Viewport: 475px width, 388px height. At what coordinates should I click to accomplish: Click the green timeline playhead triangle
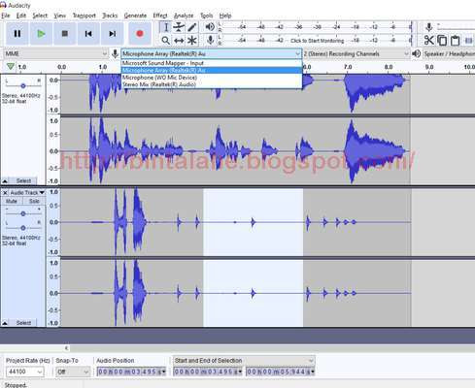[x=11, y=67]
